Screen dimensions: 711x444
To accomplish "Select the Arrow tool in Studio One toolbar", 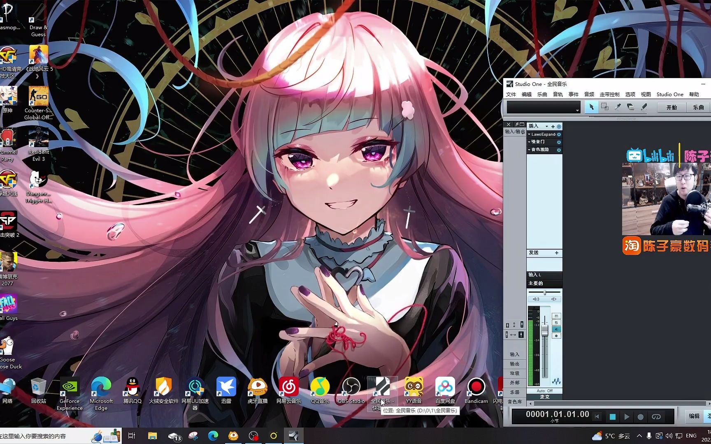I will 591,107.
